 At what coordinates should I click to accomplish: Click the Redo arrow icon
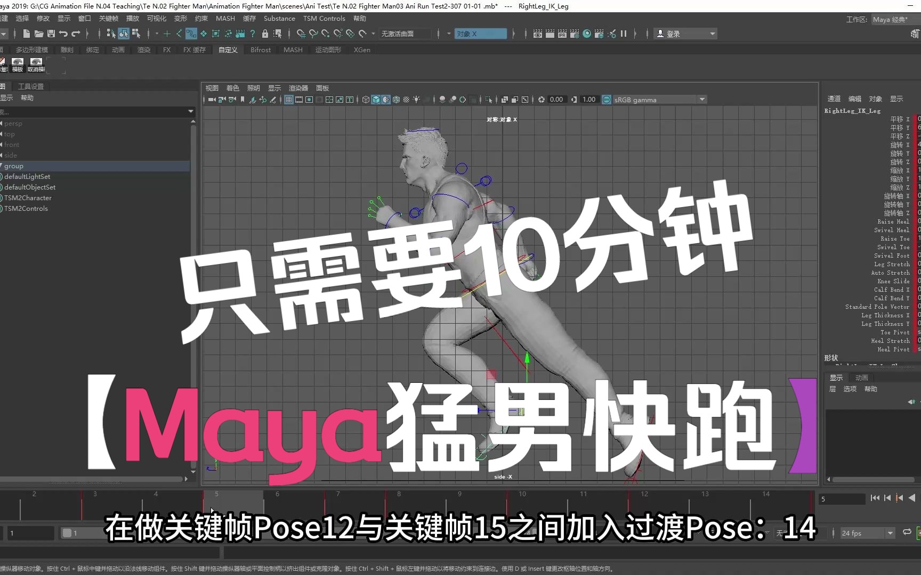pos(76,34)
